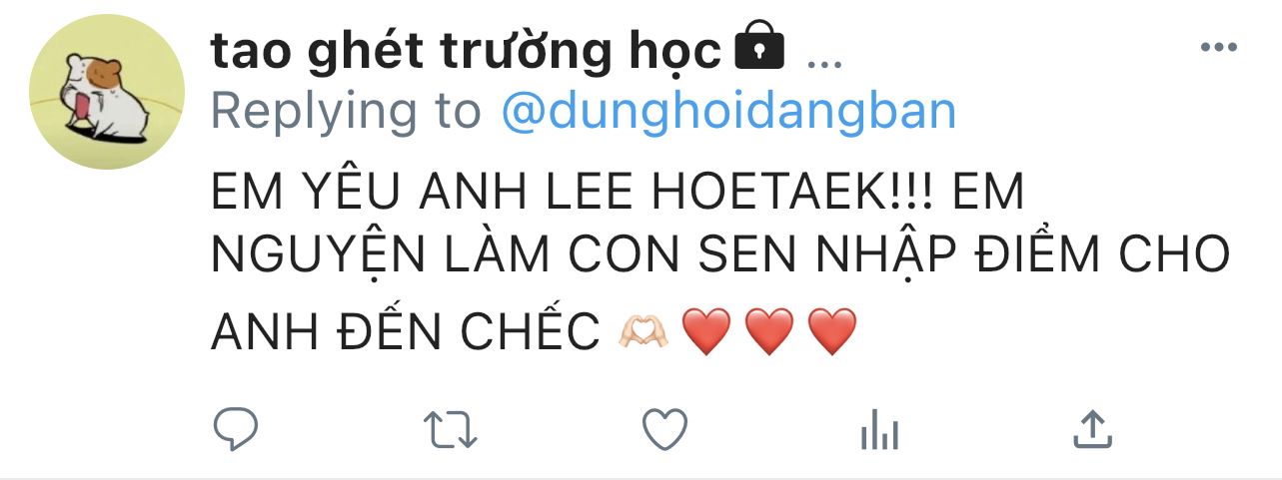1282x480 pixels.
Task: Click the middle red heart emoji
Action: pos(769,331)
